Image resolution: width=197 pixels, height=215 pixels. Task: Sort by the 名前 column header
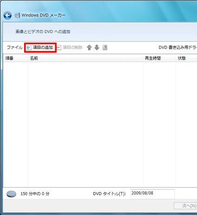pos(85,58)
